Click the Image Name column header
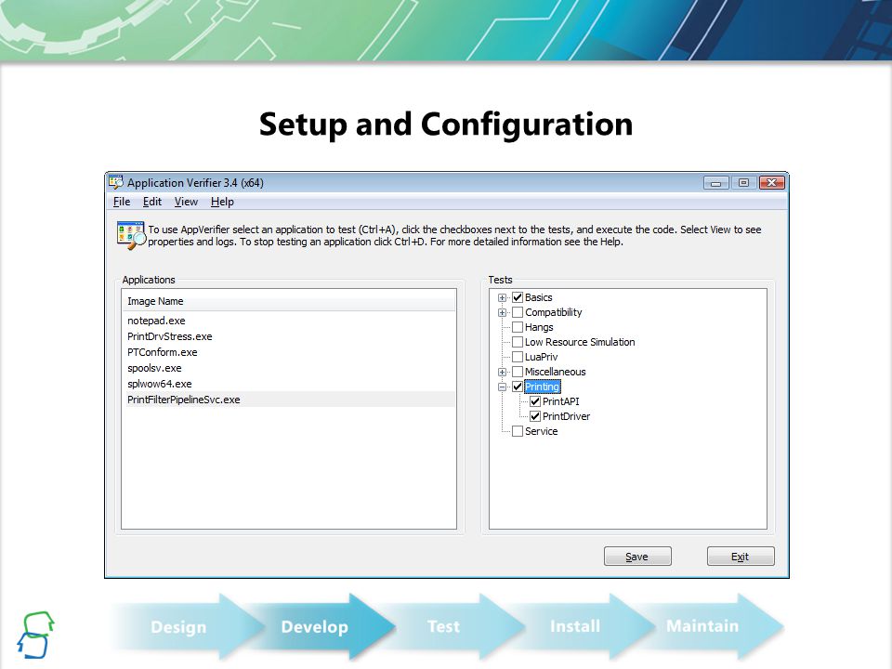 (x=289, y=301)
